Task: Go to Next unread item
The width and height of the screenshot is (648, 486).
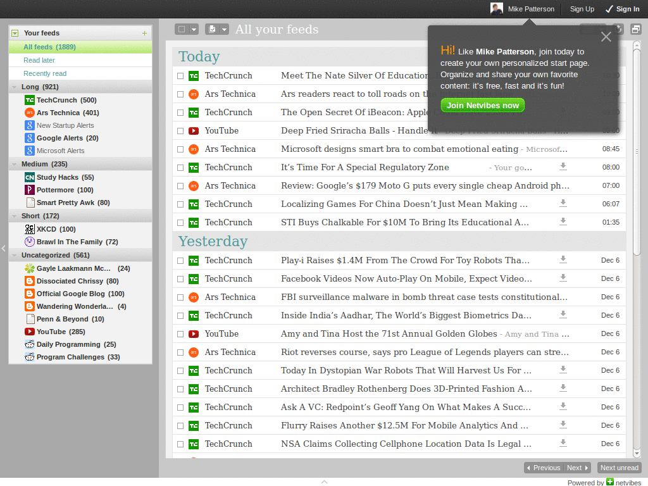Action: 619,468
